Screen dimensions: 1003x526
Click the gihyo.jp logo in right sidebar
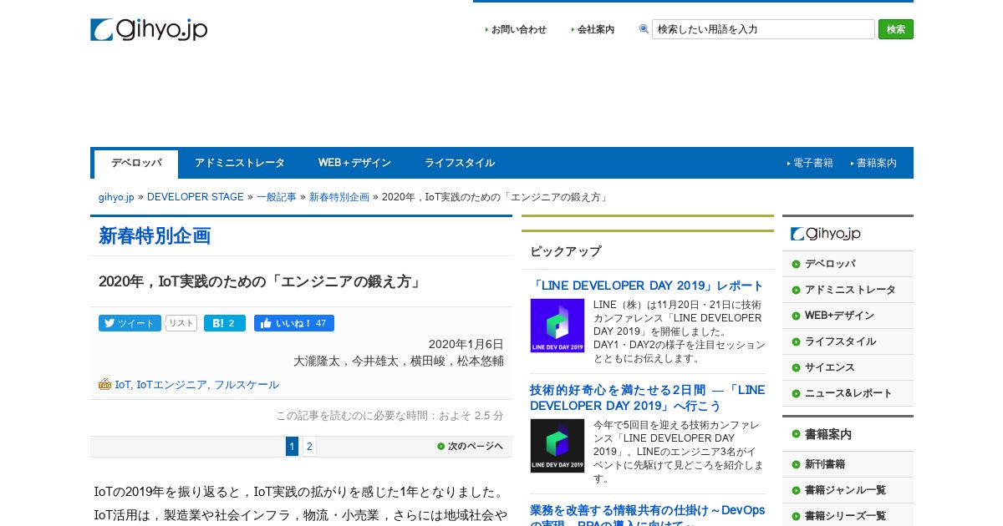click(826, 234)
